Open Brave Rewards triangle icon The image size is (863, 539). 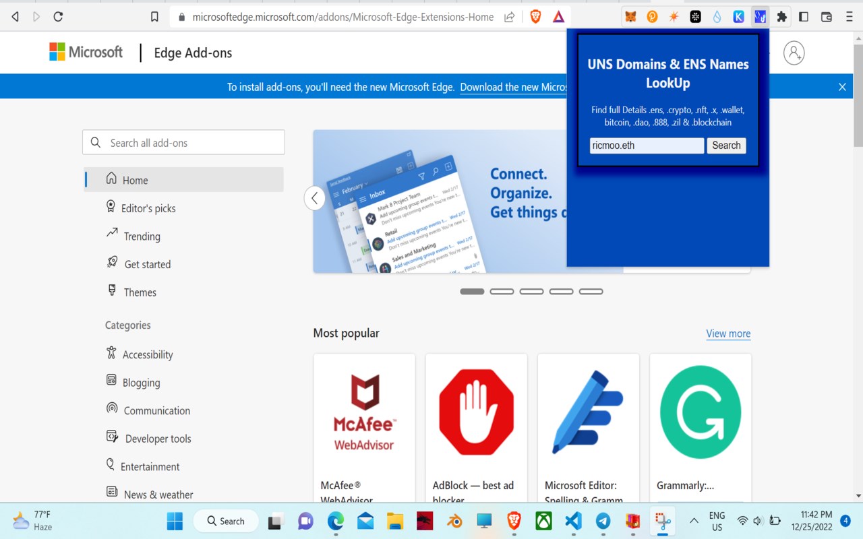[558, 17]
